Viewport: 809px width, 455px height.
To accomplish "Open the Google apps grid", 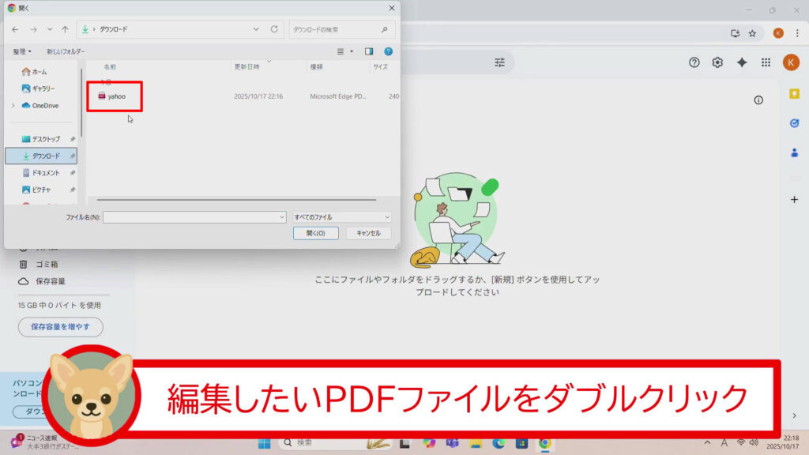I will (x=766, y=62).
